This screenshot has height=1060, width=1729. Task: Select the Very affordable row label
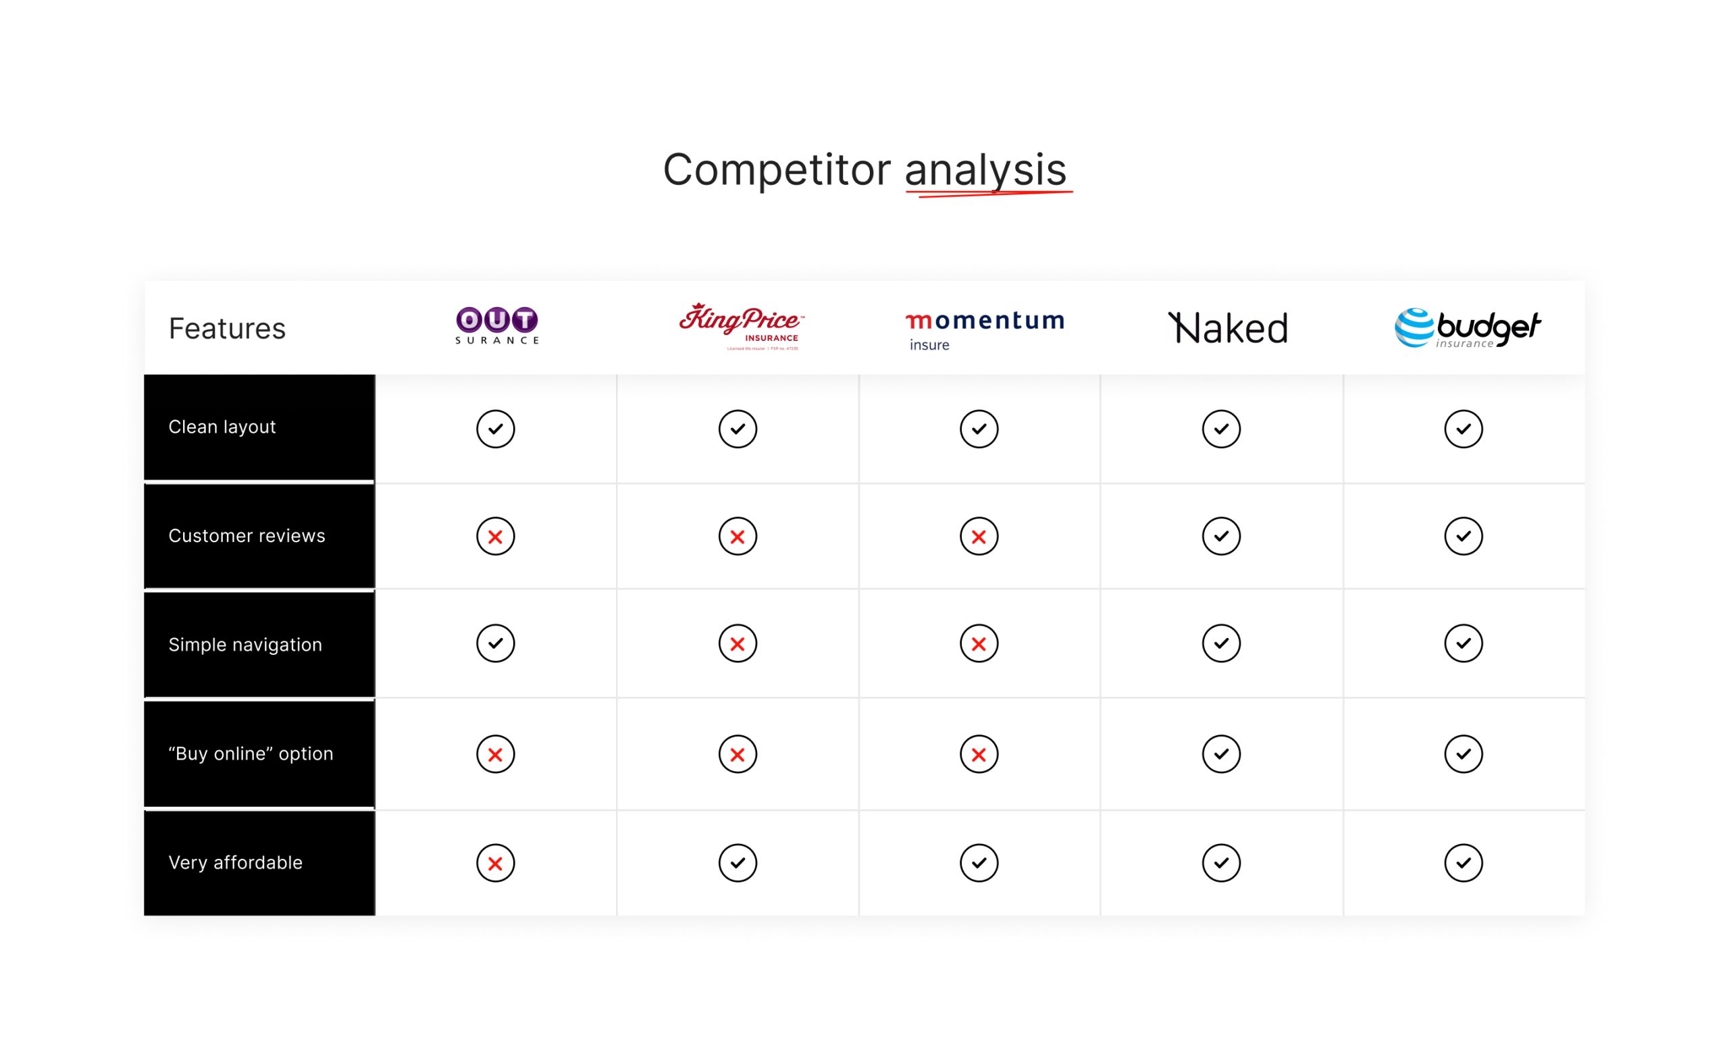(x=235, y=862)
